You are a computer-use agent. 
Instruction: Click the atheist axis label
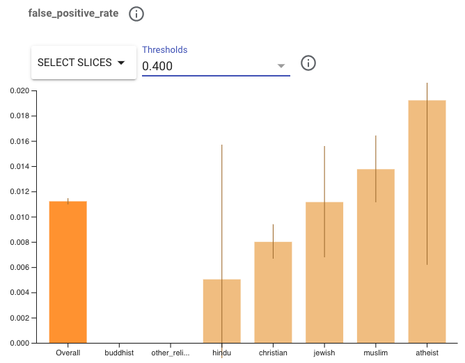coord(427,353)
